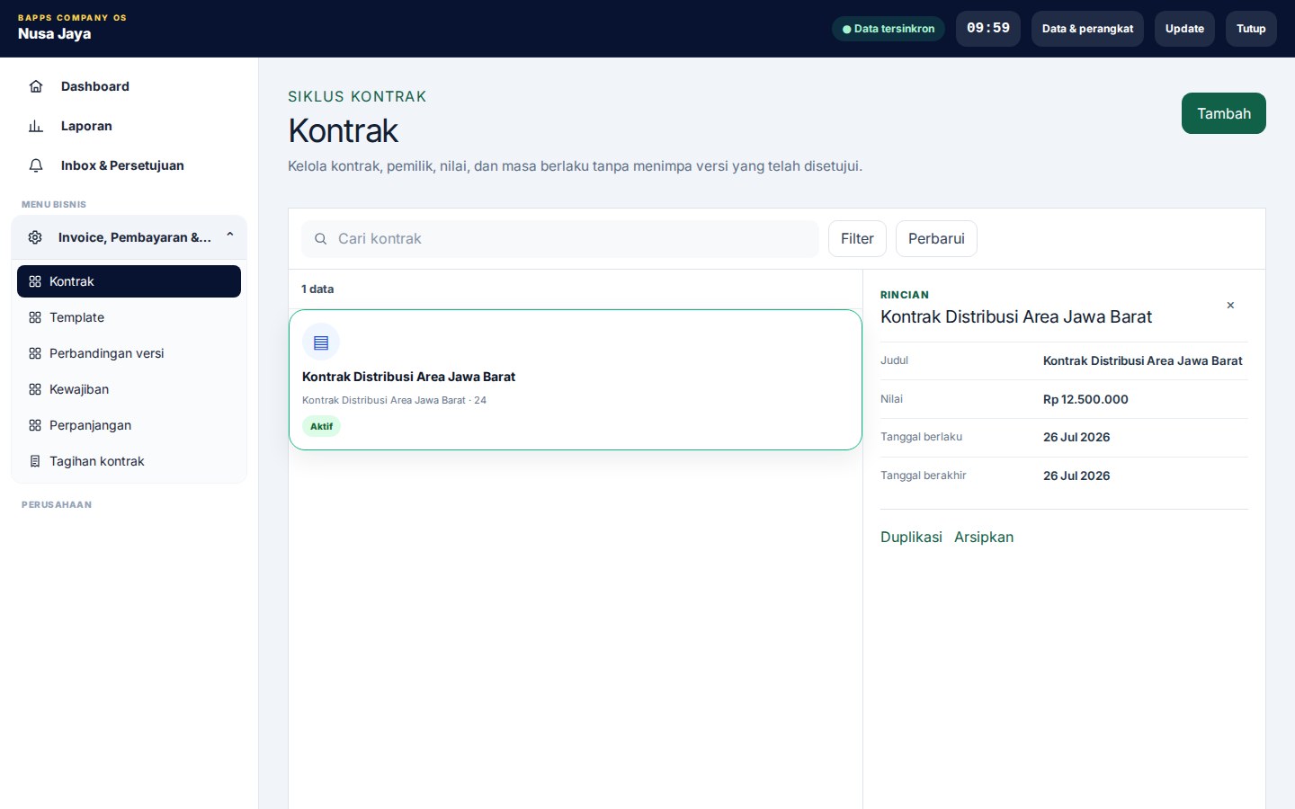
Task: Collapse the Invoice, Pembayaran menu chevron
Action: pos(230,236)
